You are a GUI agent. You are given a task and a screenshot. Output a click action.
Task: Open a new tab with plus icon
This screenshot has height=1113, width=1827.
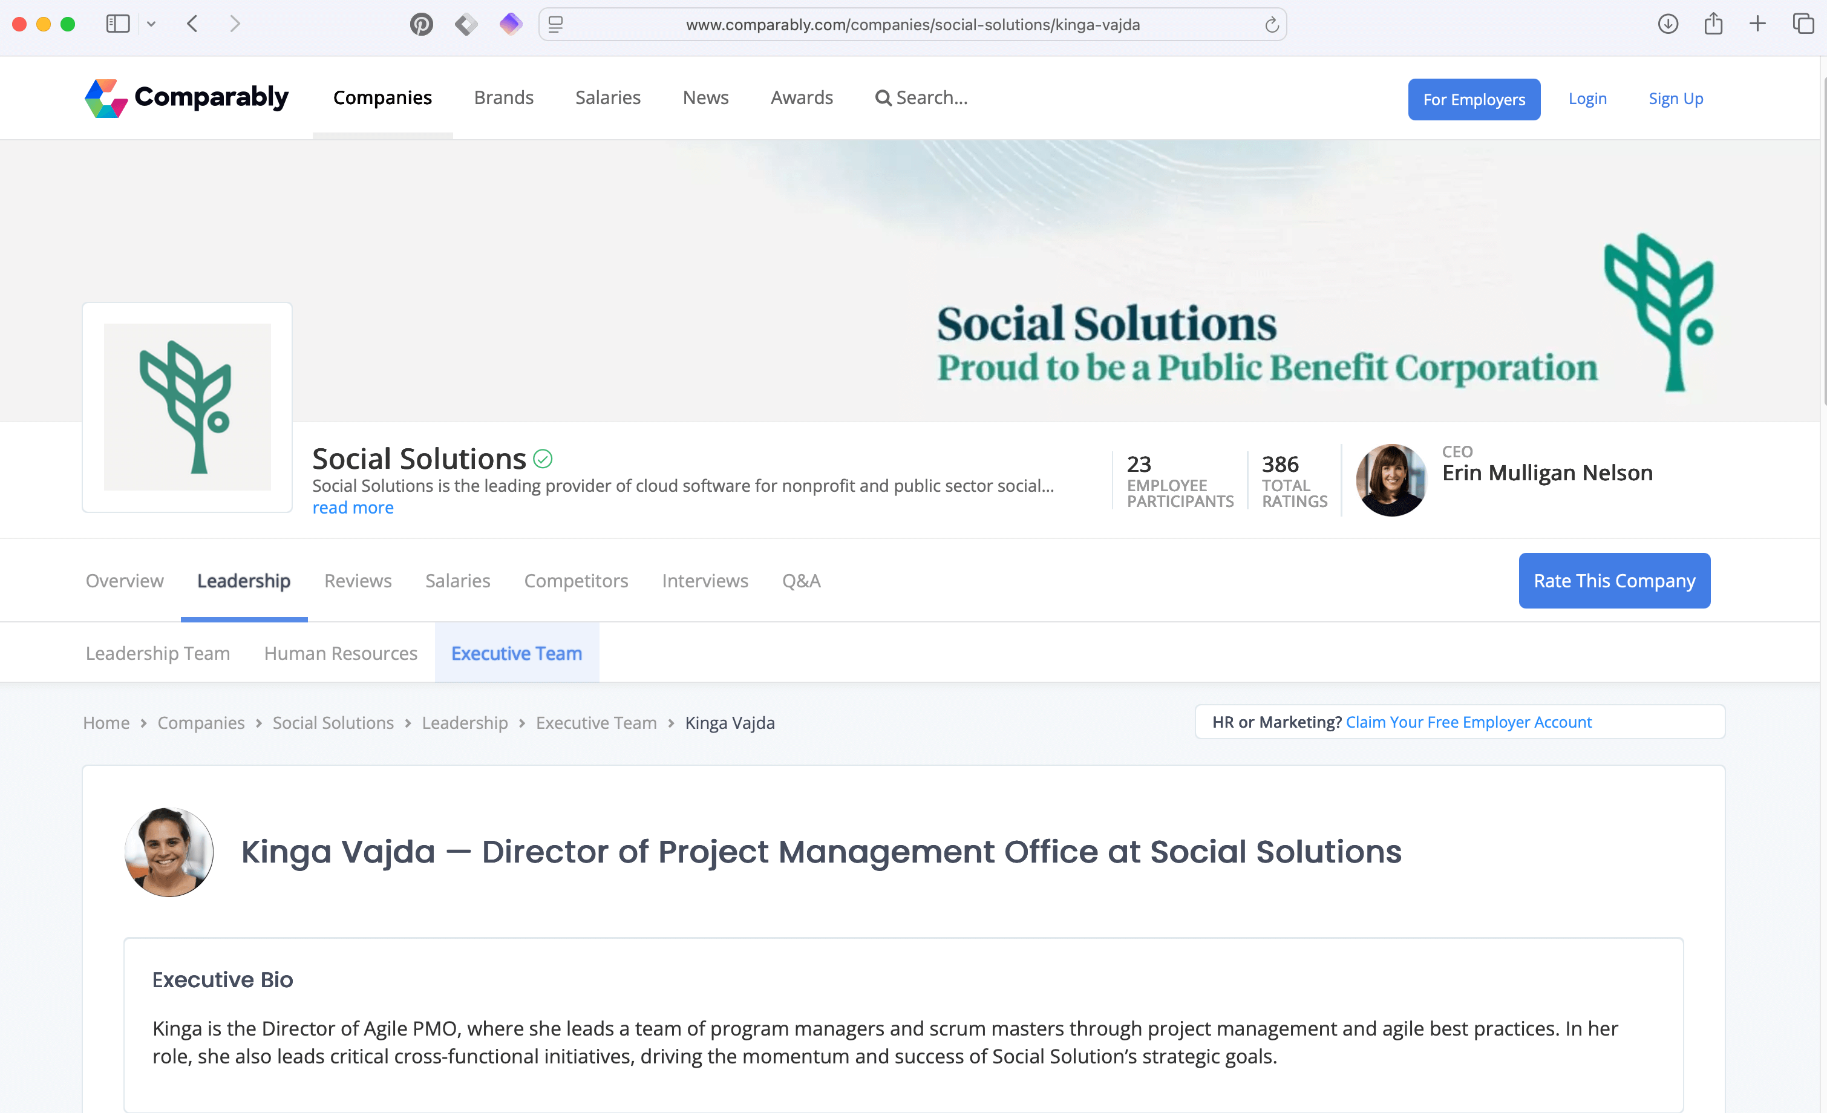(1757, 24)
